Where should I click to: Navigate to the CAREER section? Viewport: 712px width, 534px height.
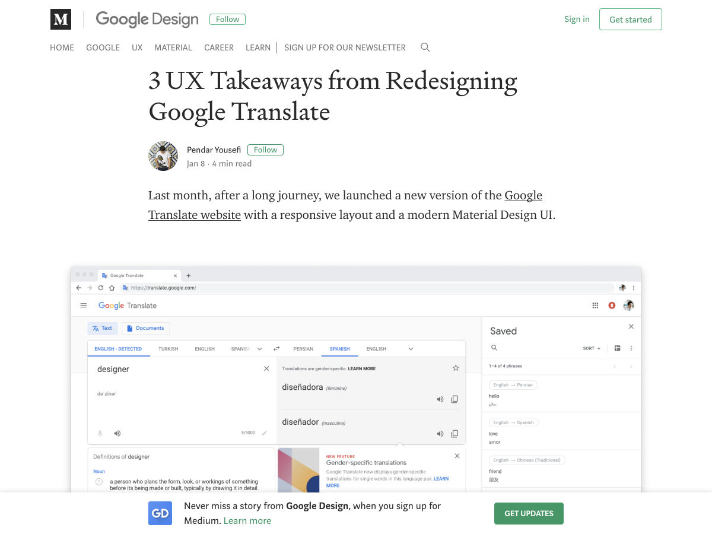pyautogui.click(x=219, y=47)
